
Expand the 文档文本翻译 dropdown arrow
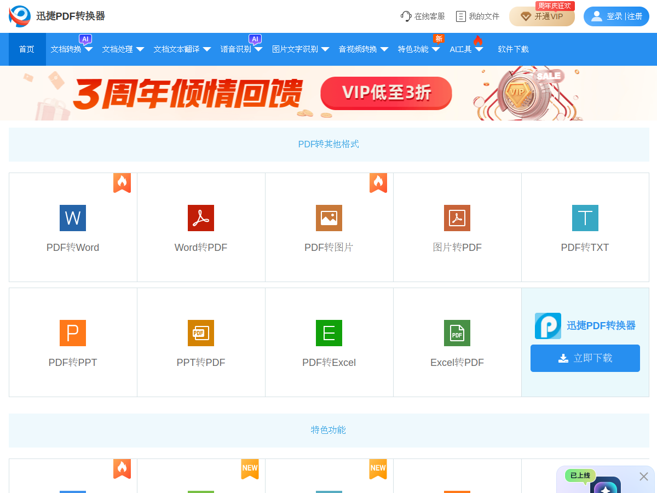coord(207,49)
